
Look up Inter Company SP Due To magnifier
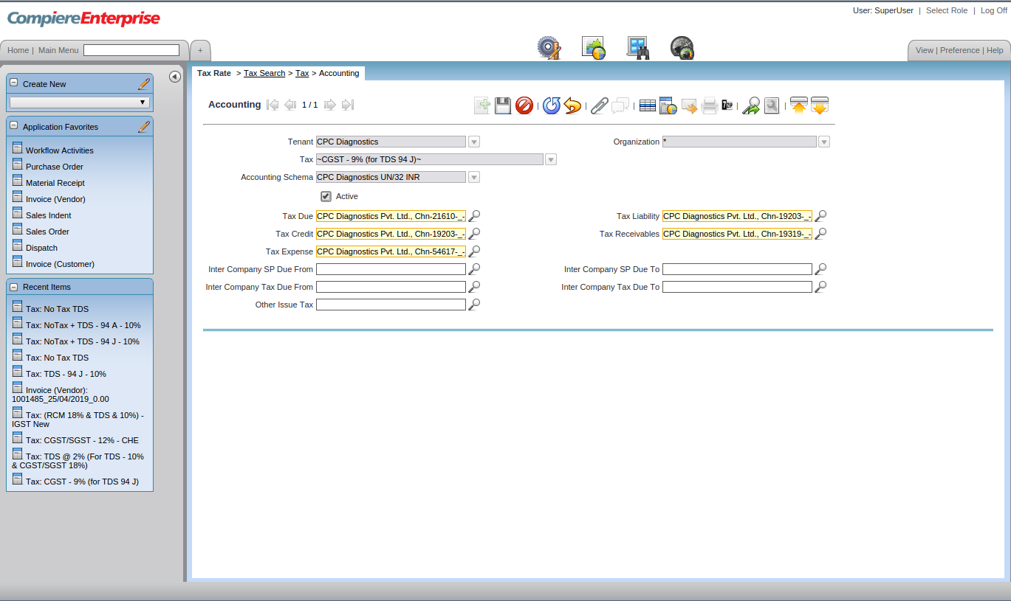click(820, 269)
